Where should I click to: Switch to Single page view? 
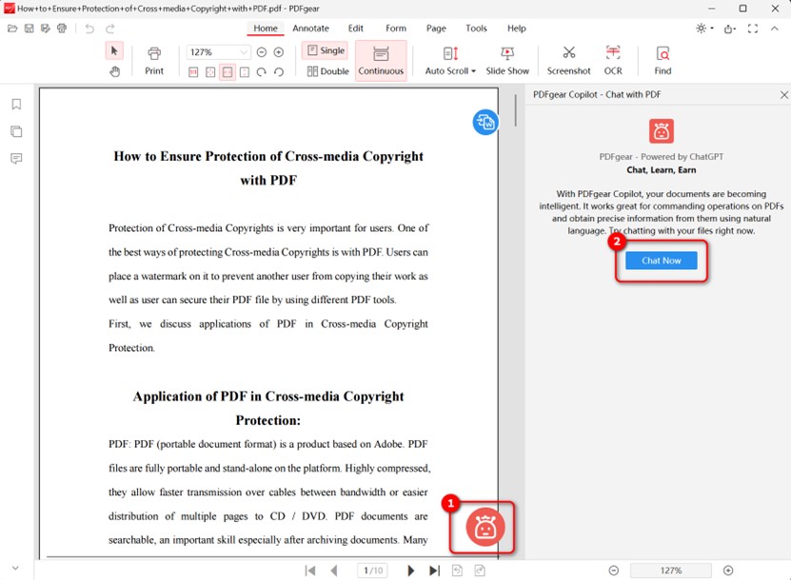(x=325, y=50)
